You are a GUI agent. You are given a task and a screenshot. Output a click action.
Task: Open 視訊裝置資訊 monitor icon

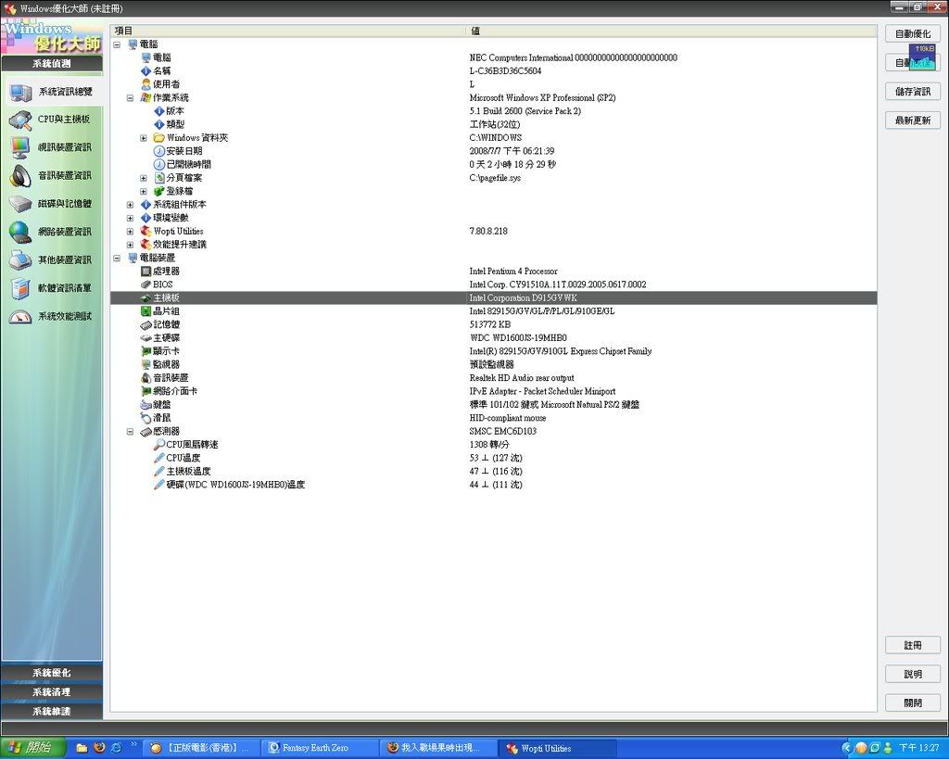click(x=20, y=147)
